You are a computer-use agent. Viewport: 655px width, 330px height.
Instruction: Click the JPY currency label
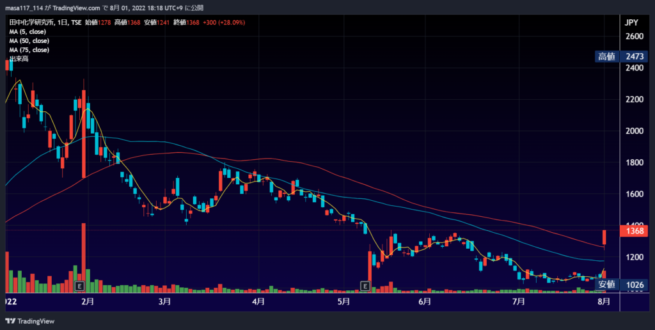pos(631,22)
